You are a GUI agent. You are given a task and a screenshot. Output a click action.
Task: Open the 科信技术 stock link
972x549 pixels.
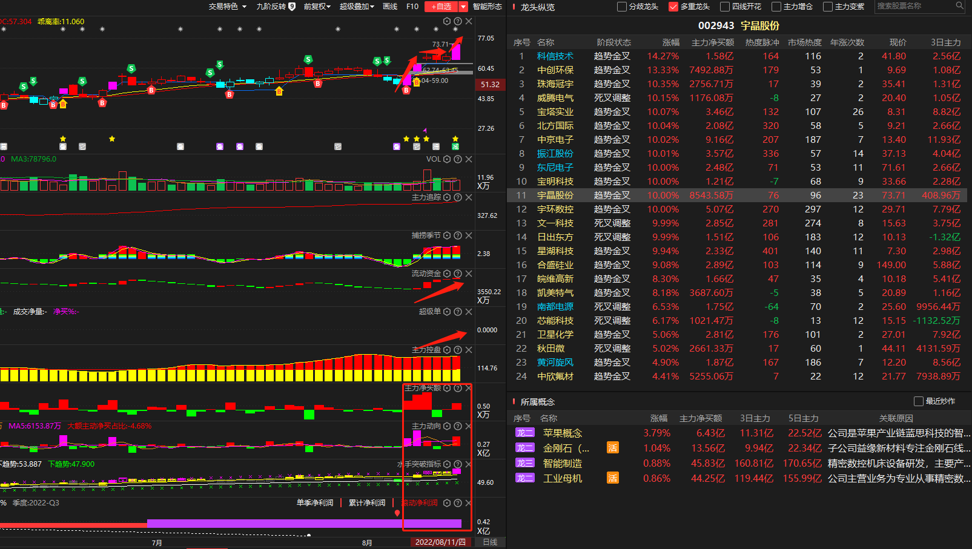click(555, 56)
